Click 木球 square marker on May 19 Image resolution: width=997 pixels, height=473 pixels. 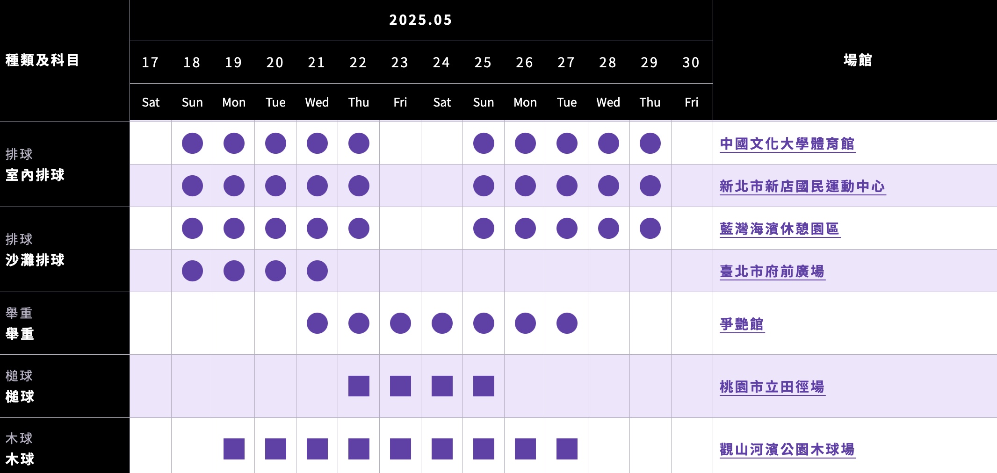(234, 449)
